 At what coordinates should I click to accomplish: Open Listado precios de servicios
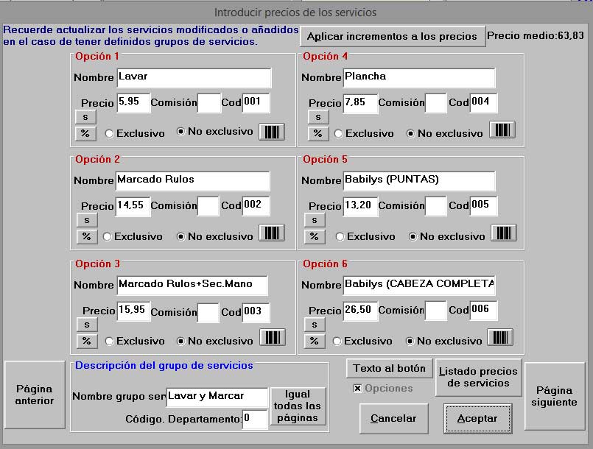[x=478, y=377]
